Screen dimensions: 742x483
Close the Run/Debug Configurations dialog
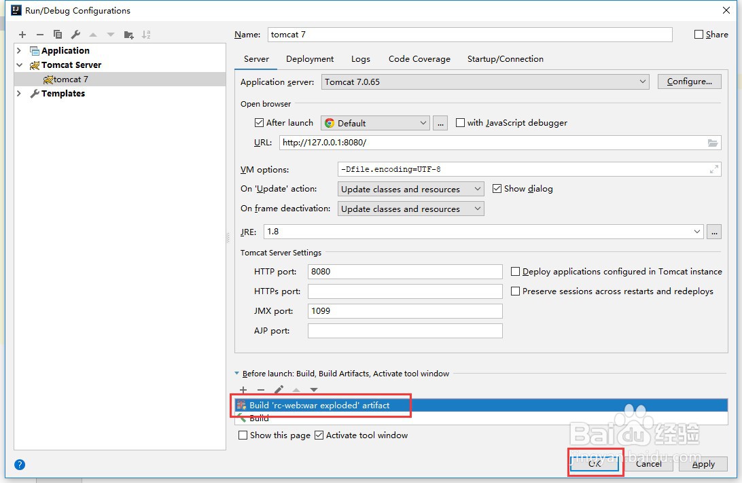pyautogui.click(x=726, y=10)
